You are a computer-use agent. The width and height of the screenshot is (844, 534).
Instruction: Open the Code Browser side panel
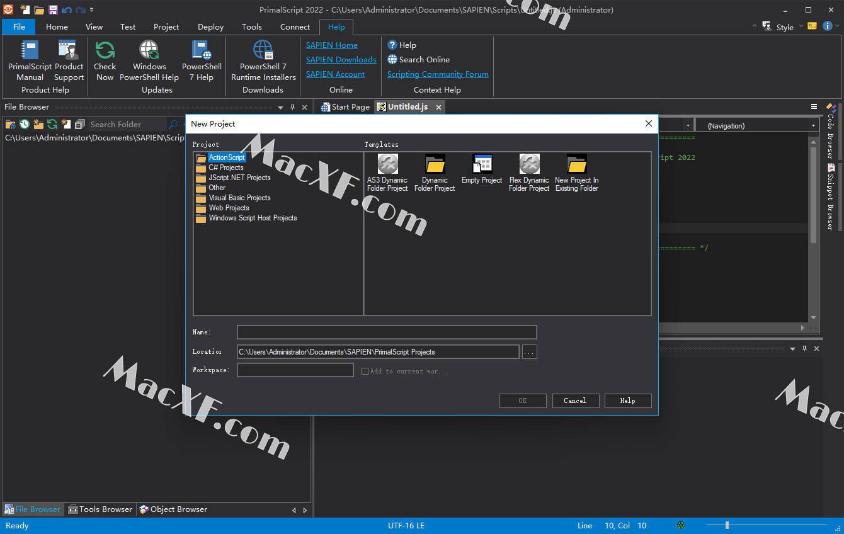[x=831, y=130]
